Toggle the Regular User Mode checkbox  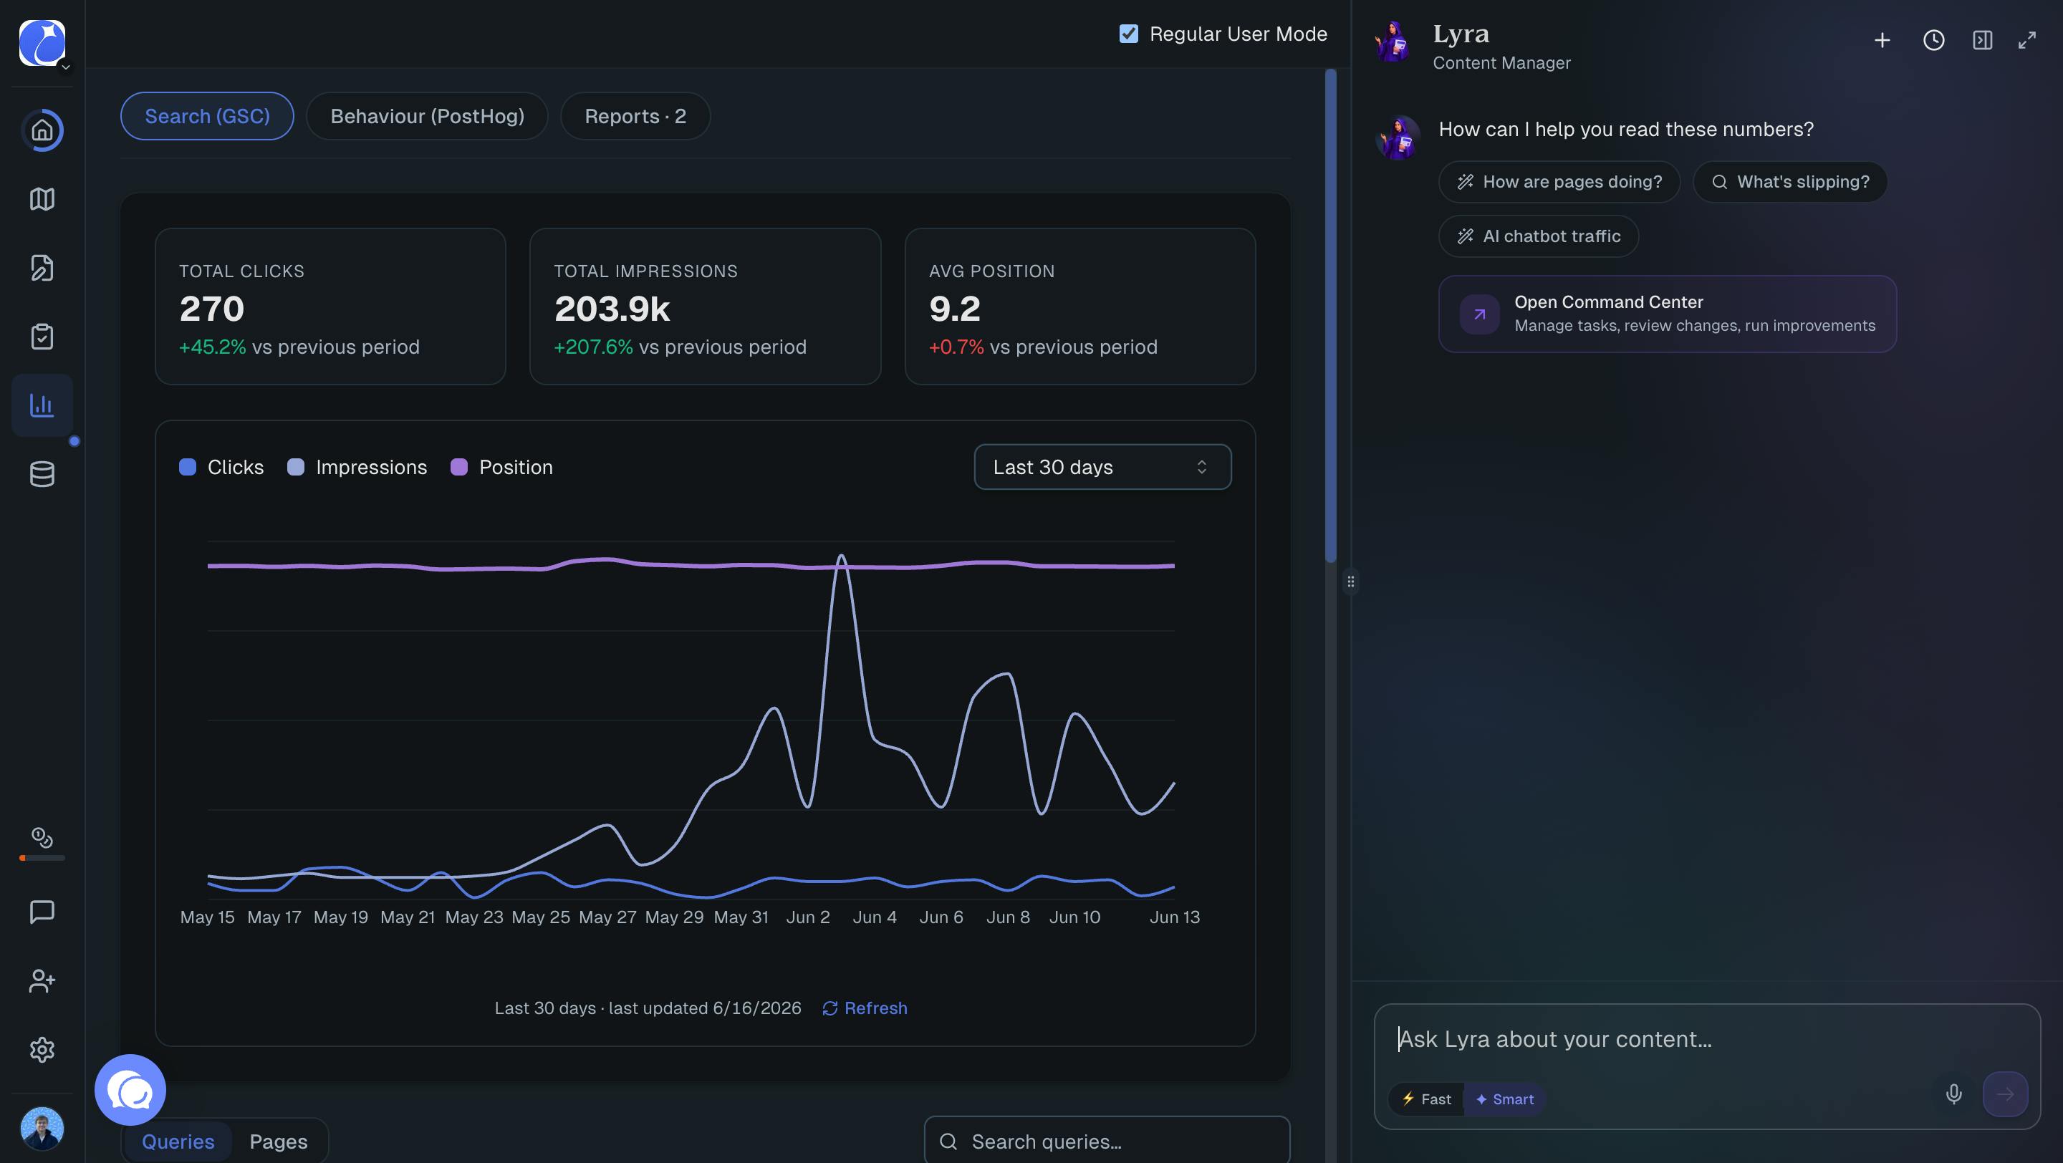(x=1128, y=34)
